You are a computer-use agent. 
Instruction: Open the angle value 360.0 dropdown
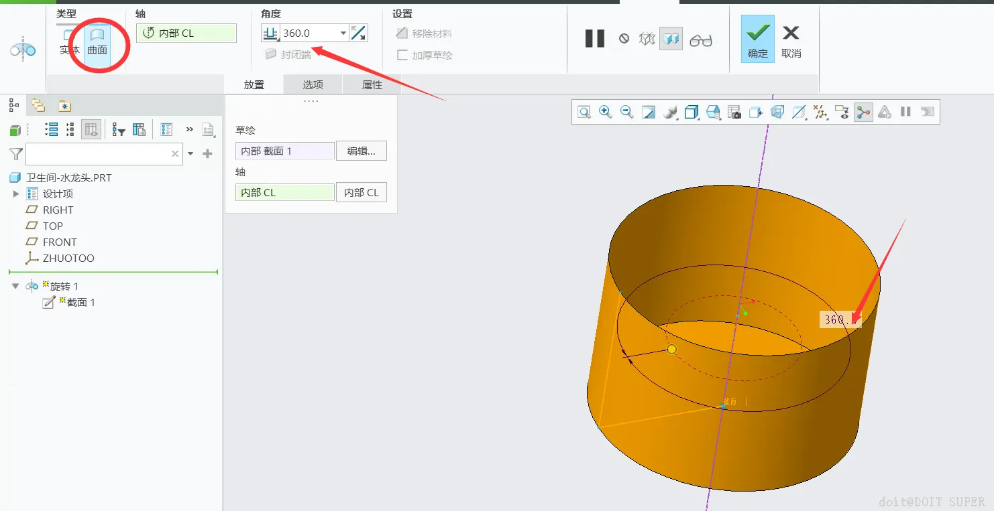[343, 33]
